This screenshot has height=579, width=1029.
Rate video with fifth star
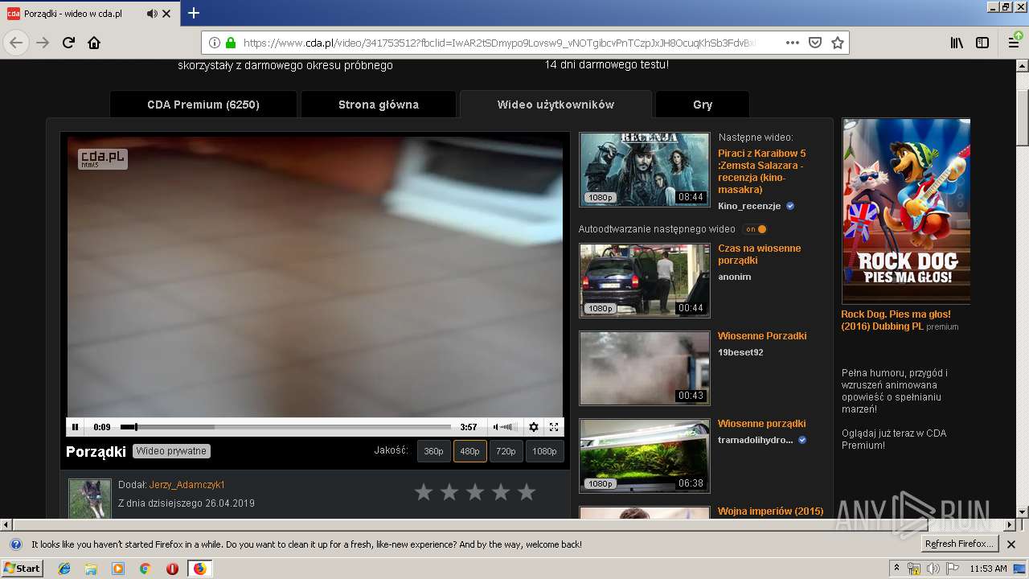point(527,492)
